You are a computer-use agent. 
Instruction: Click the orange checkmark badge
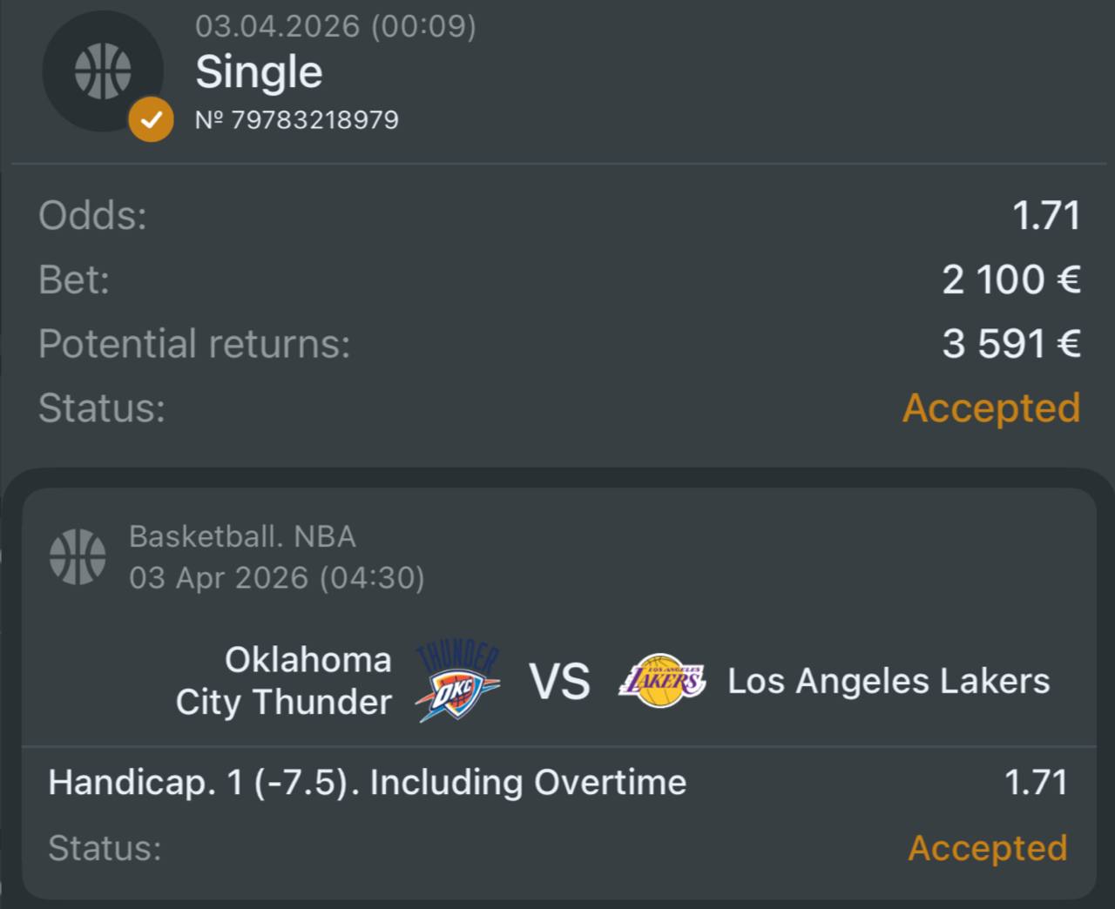[151, 119]
